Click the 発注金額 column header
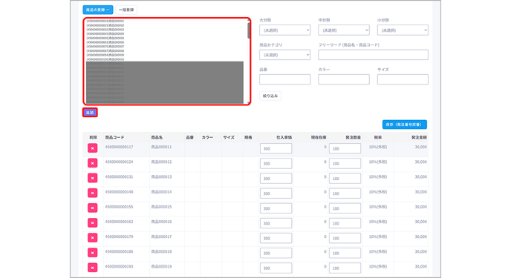511x278 pixels. (x=419, y=138)
